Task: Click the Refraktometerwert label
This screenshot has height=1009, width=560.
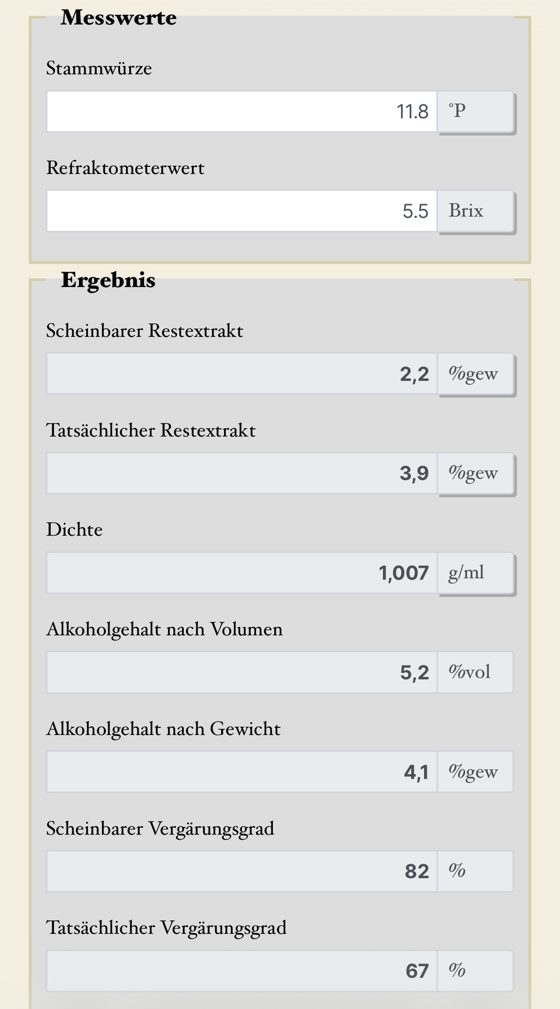Action: [125, 168]
